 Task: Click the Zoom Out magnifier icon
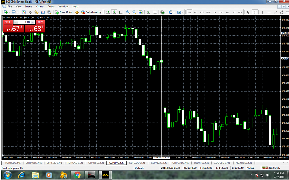click(134, 12)
